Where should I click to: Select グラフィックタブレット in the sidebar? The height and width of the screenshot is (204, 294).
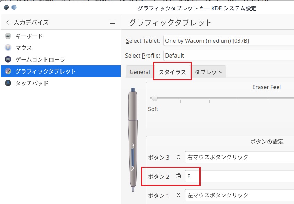[x=45, y=71]
